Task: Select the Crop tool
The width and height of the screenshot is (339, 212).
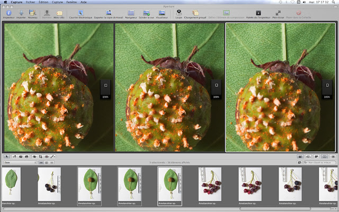Action: coord(40,156)
